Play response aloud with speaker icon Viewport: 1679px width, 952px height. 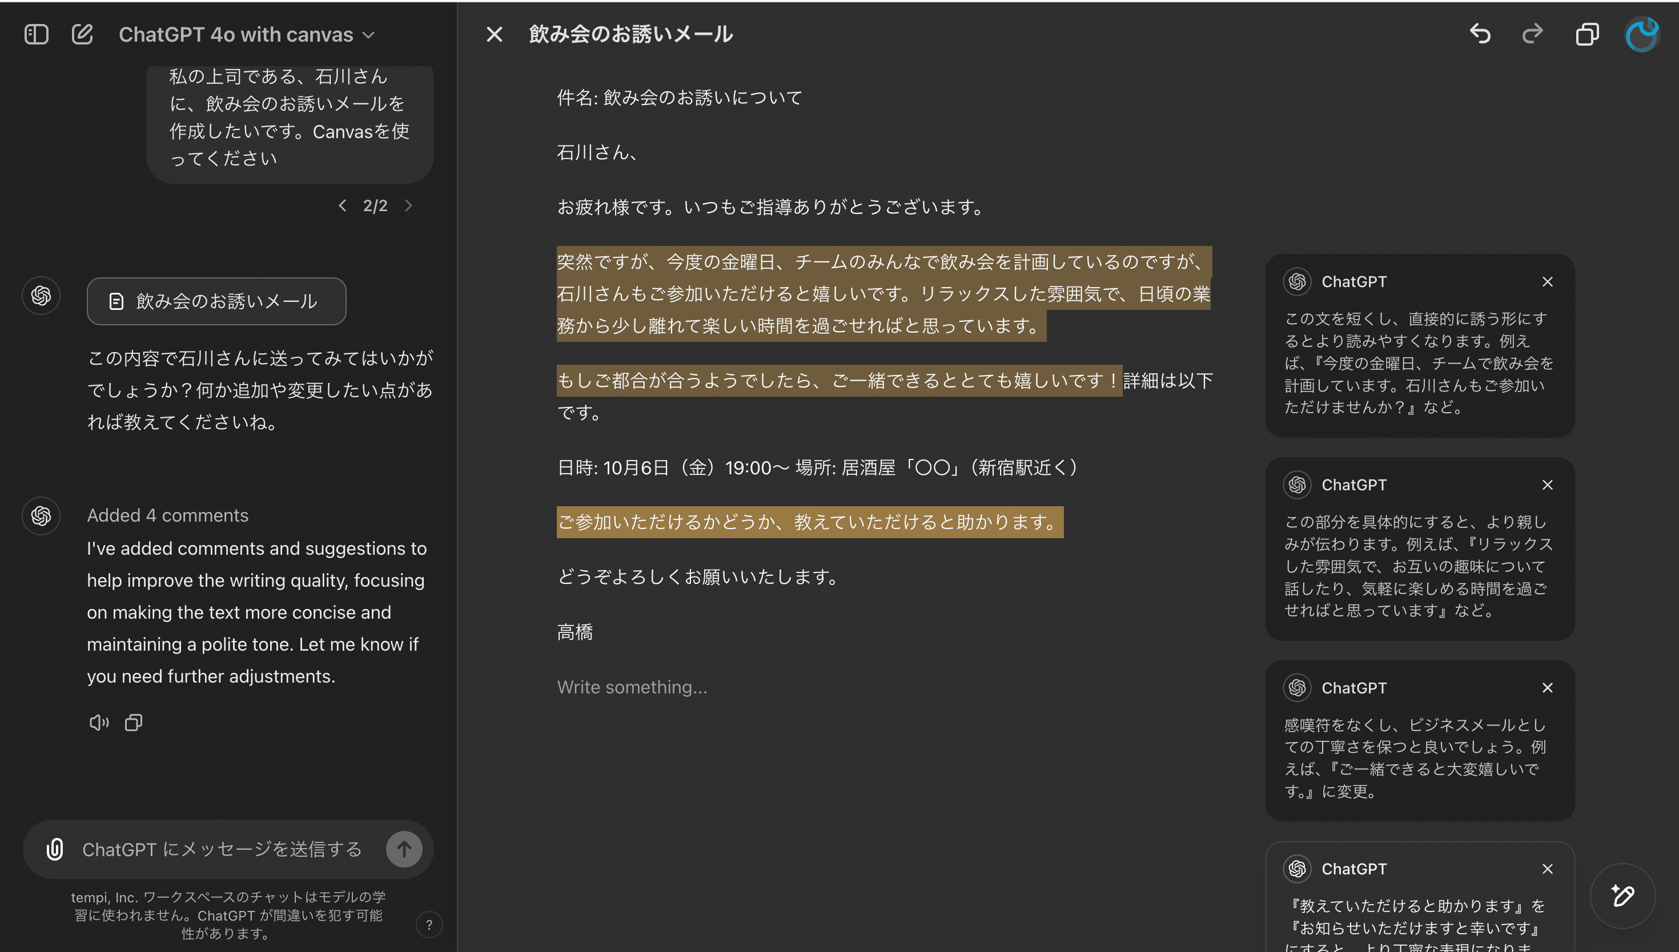coord(99,723)
